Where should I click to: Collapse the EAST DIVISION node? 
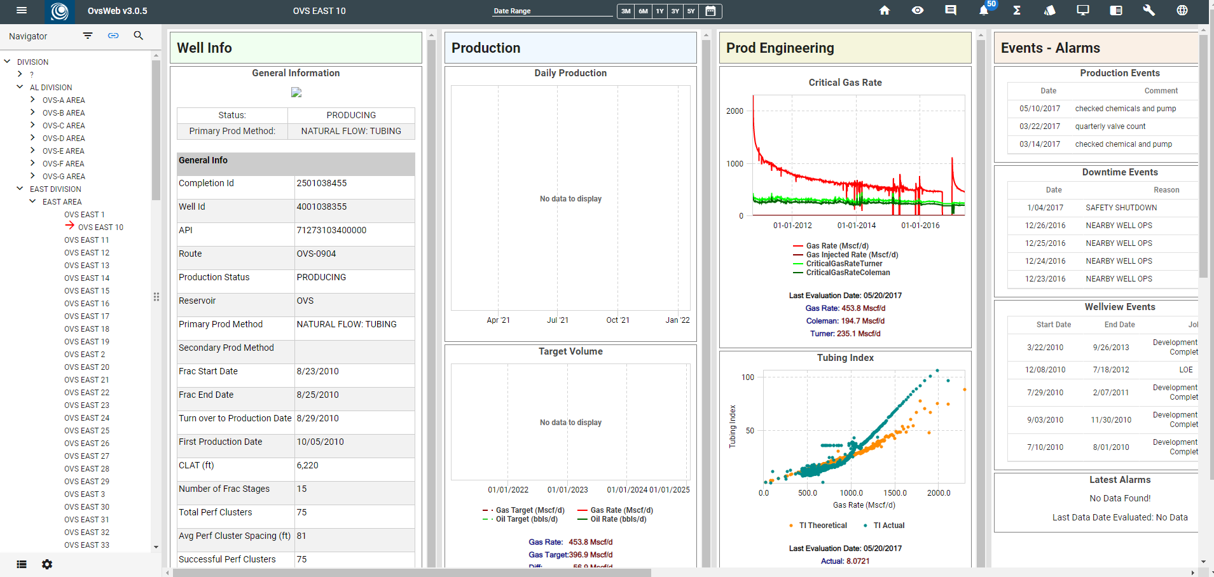pyautogui.click(x=20, y=189)
